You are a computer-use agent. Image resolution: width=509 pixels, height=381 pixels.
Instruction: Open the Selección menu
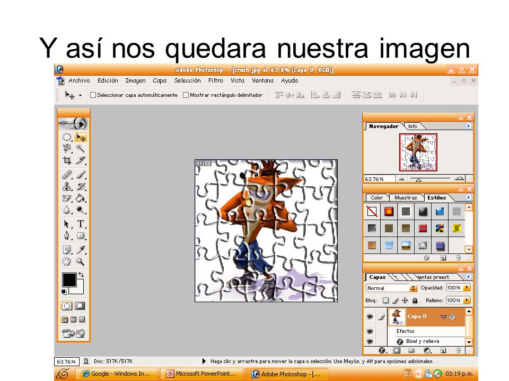coord(187,80)
